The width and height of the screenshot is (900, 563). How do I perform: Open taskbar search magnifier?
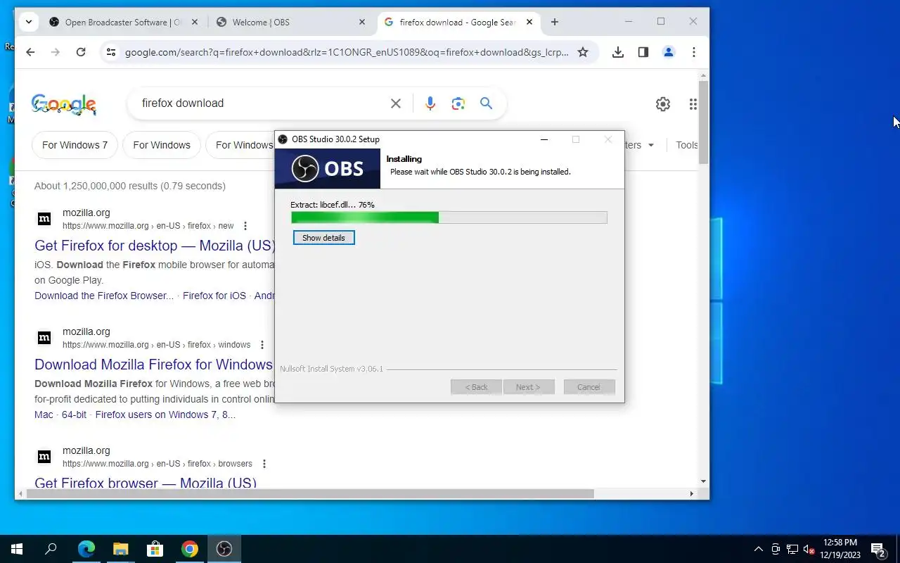[x=51, y=549]
